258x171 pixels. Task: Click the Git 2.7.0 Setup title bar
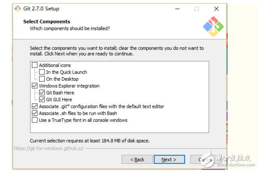(x=98, y=9)
